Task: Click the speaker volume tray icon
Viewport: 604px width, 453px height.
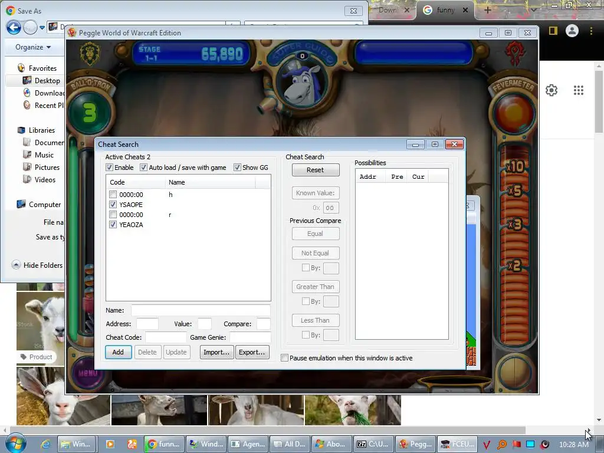Action: tap(544, 445)
